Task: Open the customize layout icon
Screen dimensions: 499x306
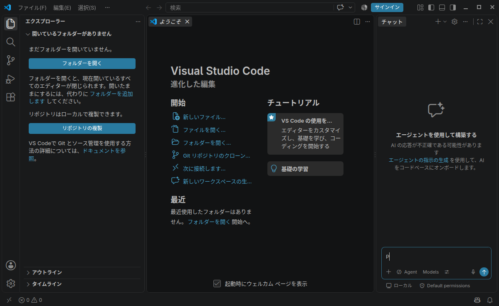Action: 420,7
